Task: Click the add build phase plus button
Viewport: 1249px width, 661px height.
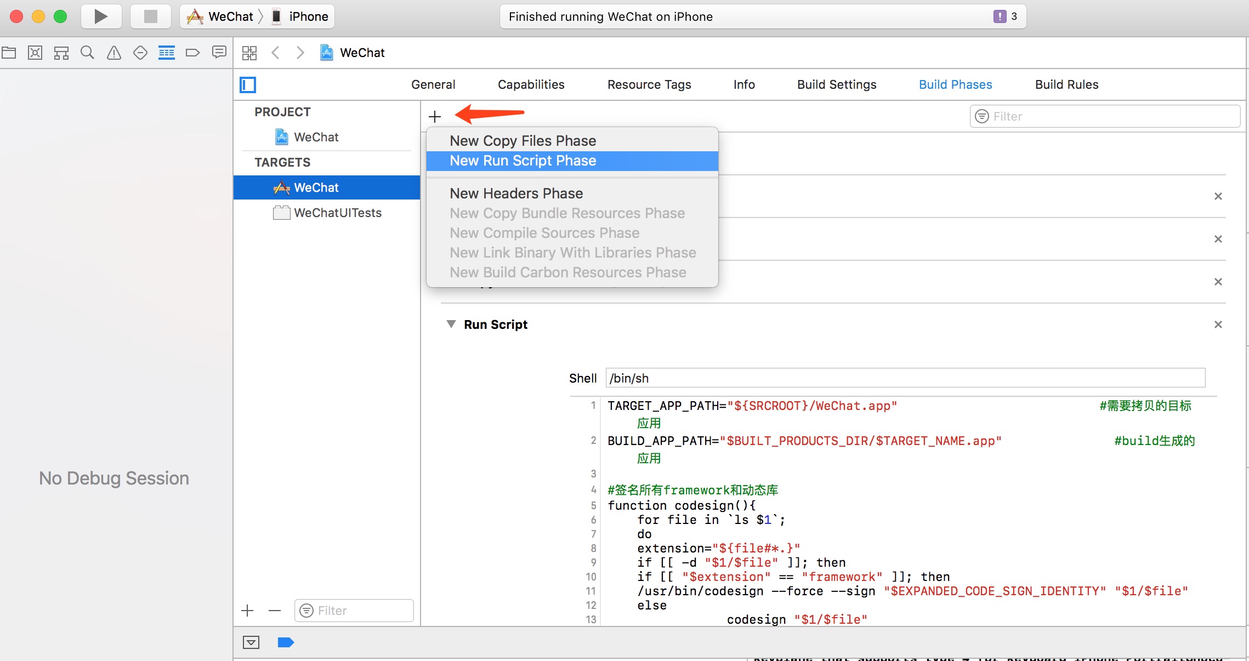Action: click(435, 116)
